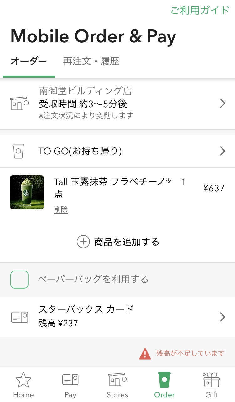Tap the red insufficient balance warning icon
This screenshot has width=235, height=402.
pyautogui.click(x=145, y=354)
